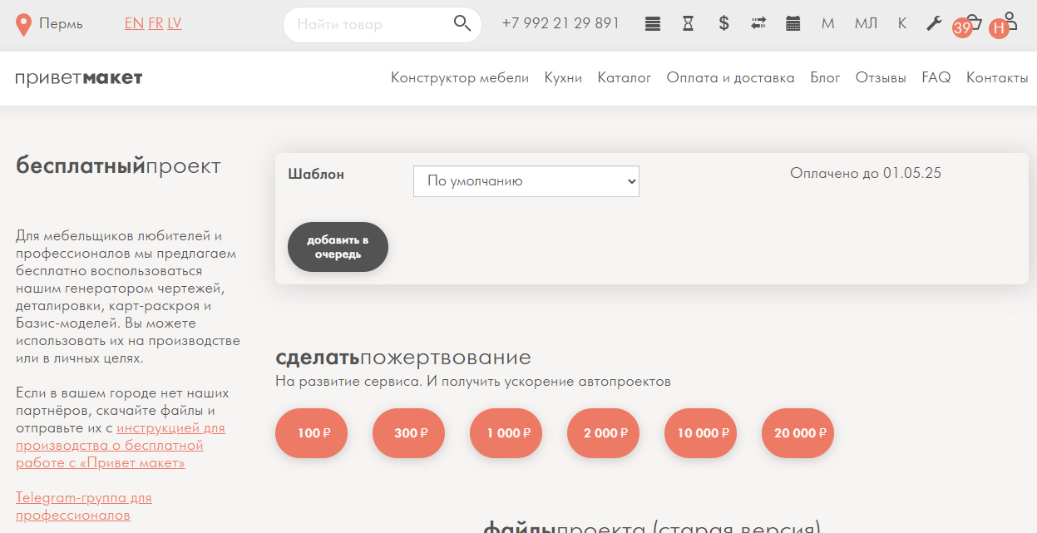The width and height of the screenshot is (1037, 533).
Task: Open the calendar icon
Action: click(x=793, y=23)
